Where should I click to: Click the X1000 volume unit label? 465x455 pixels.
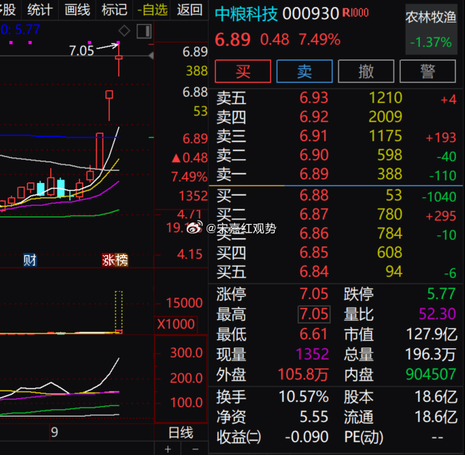pyautogui.click(x=176, y=324)
